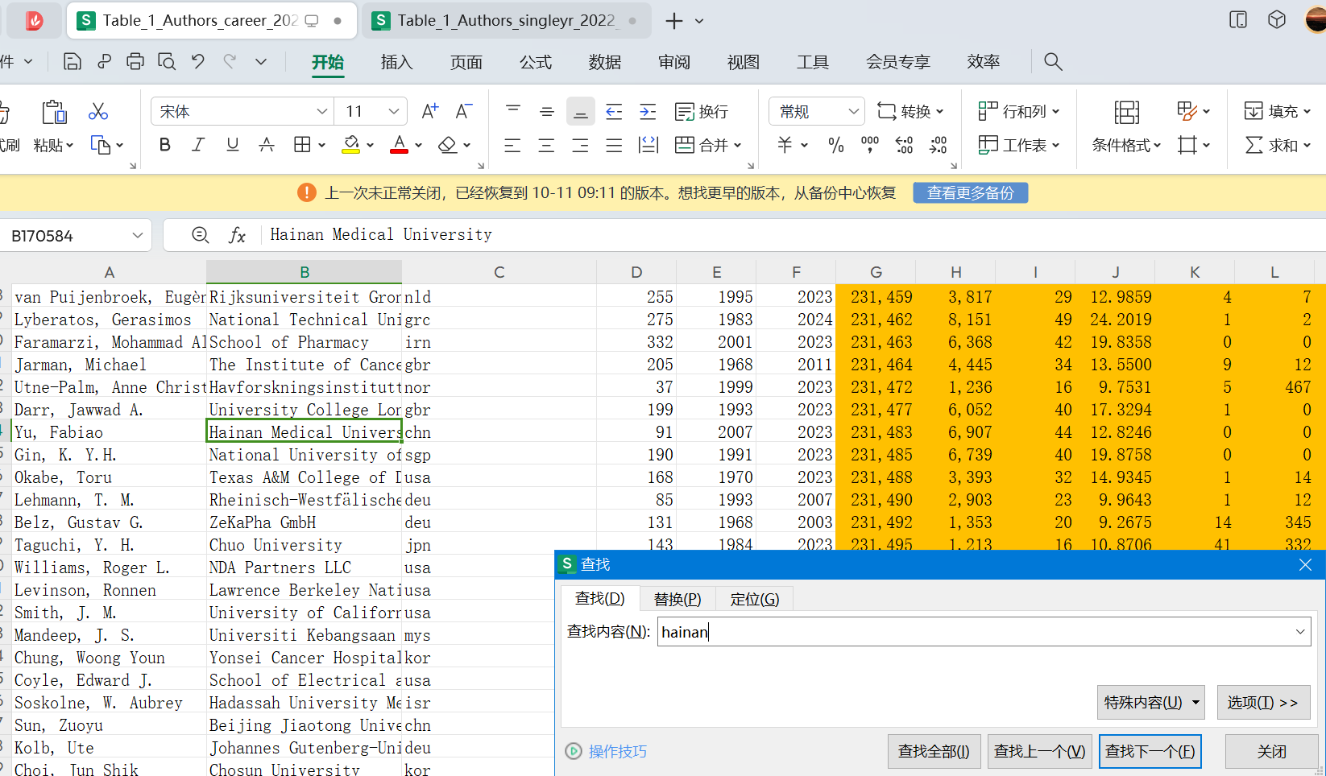This screenshot has width=1326, height=776.
Task: Decrease font size icon
Action: pyautogui.click(x=464, y=111)
